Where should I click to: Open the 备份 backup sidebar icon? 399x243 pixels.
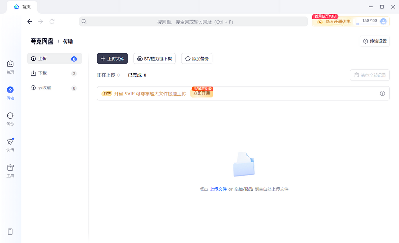pyautogui.click(x=10, y=119)
